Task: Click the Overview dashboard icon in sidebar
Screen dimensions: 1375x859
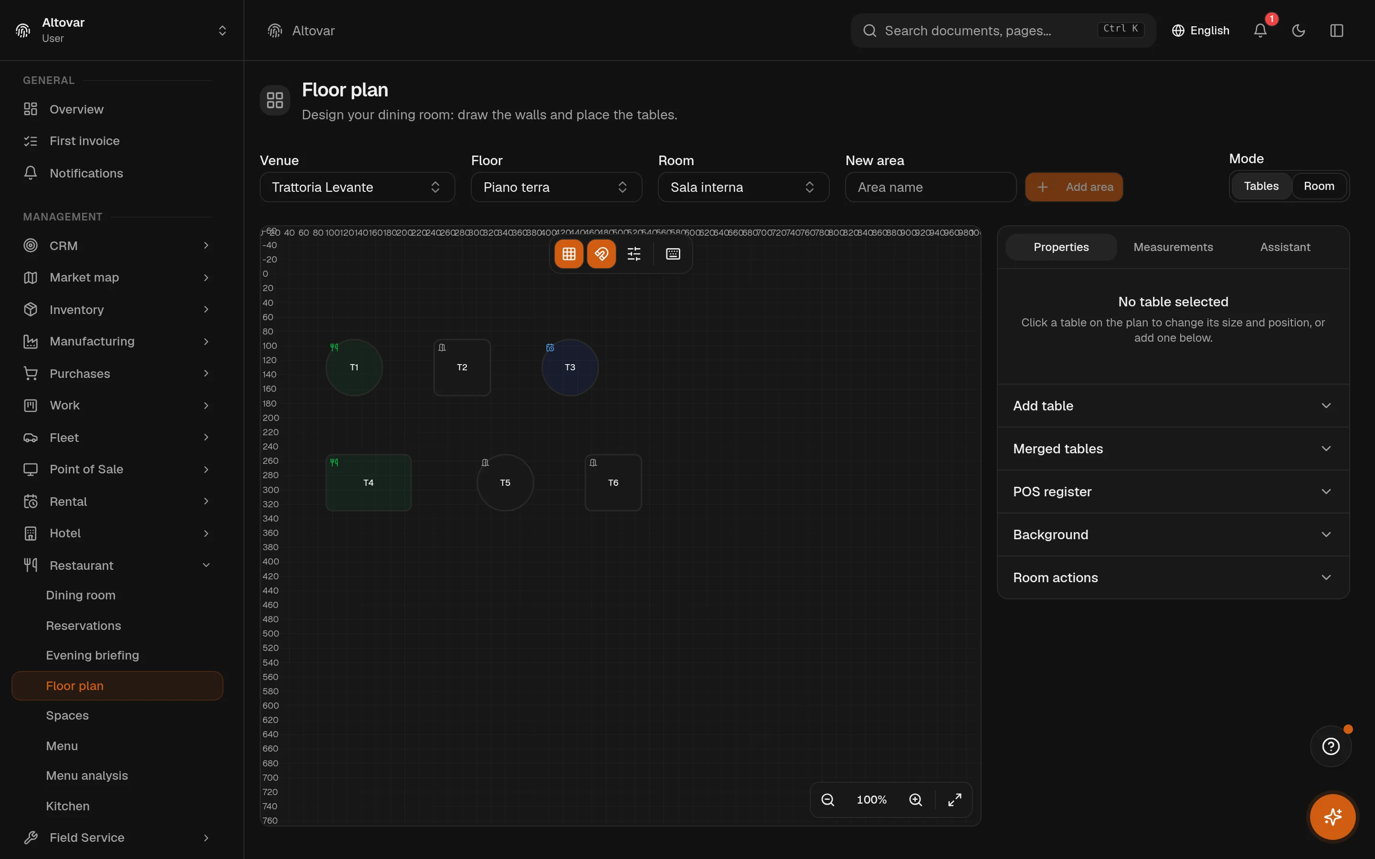Action: [31, 109]
